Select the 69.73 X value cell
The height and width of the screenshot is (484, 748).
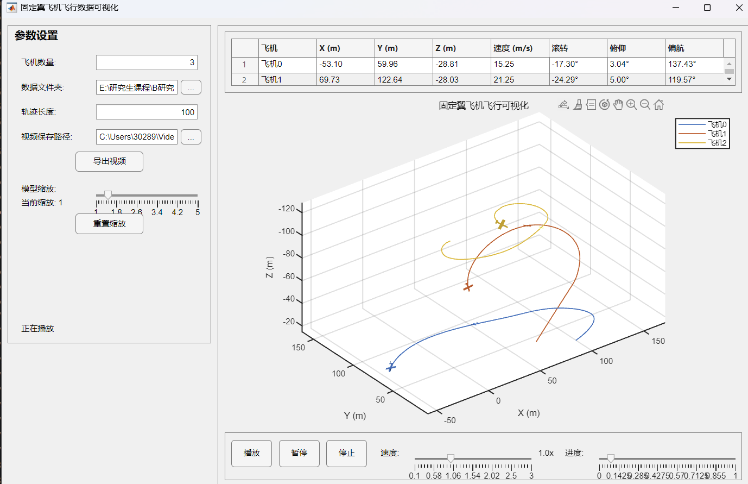tap(346, 79)
